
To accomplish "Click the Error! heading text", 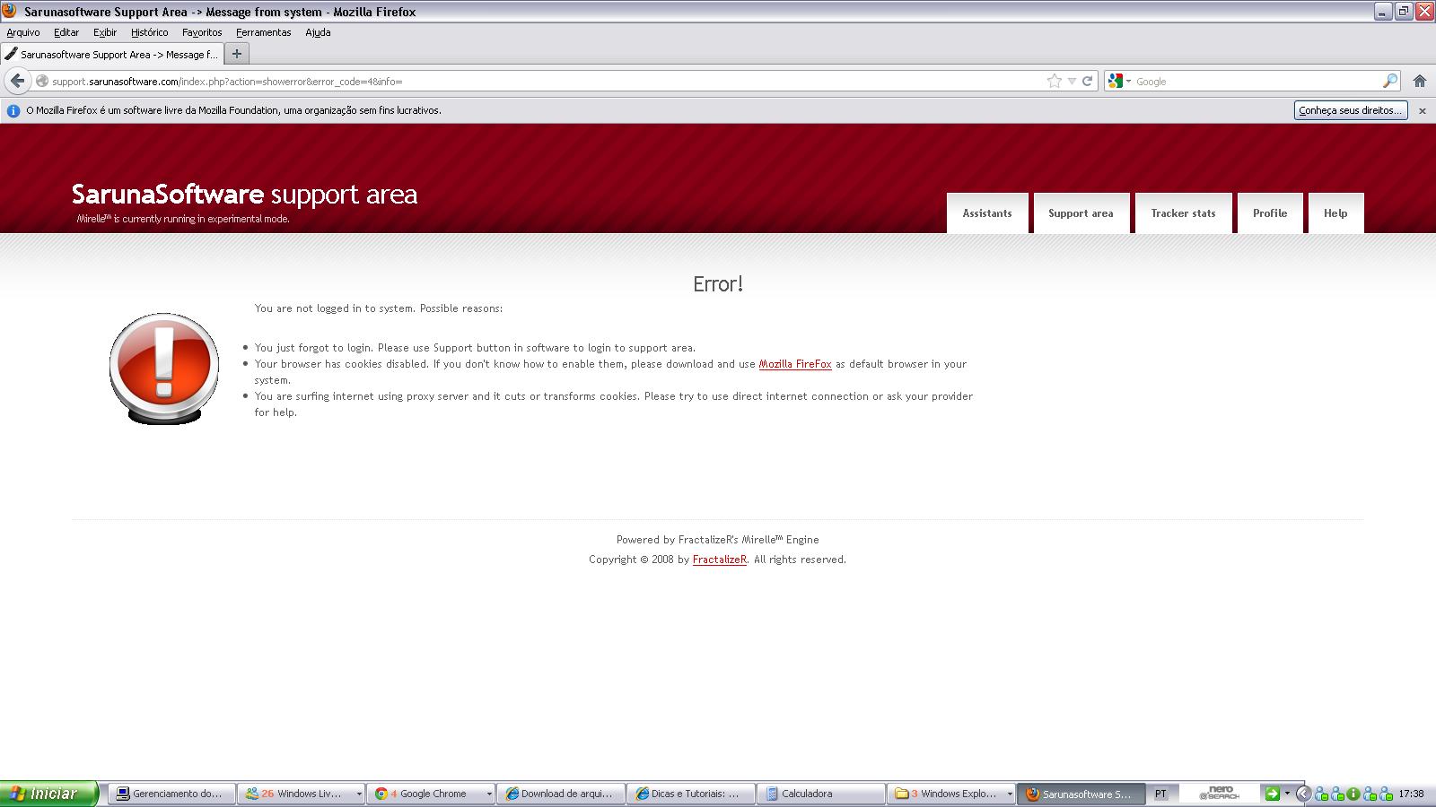I will pos(718,284).
